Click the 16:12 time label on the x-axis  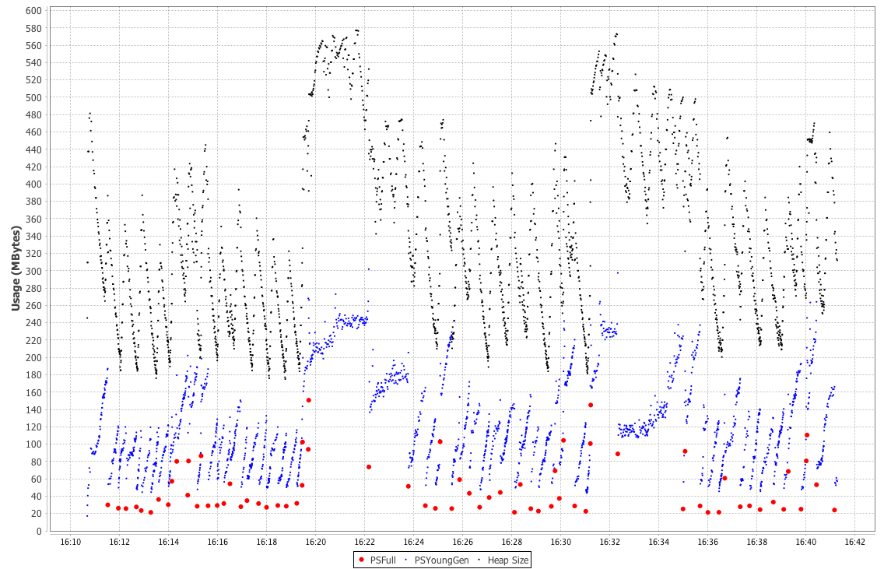click(120, 543)
